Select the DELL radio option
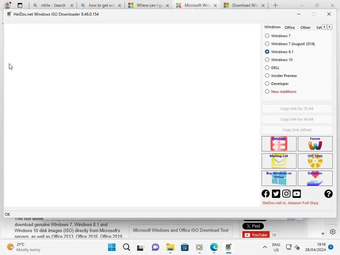 (272, 68)
